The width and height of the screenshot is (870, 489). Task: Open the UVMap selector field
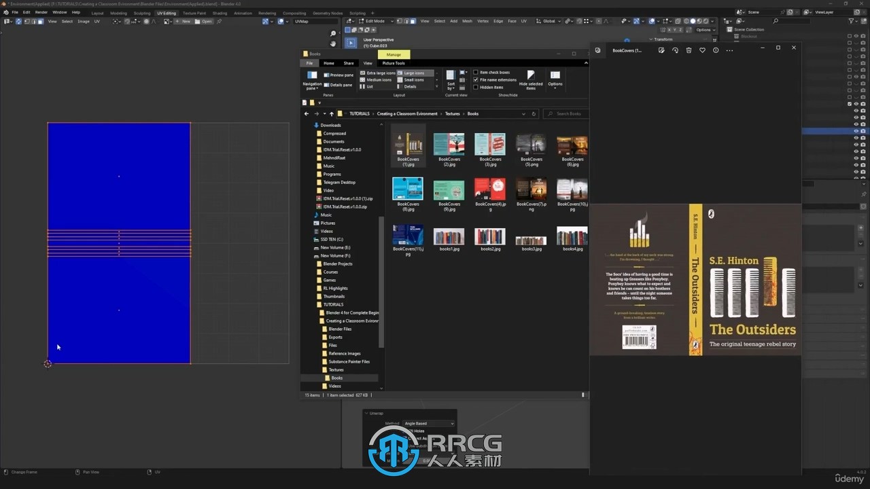click(315, 21)
